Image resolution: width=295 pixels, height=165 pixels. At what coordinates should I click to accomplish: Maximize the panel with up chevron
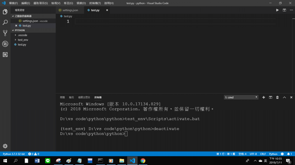pos(284,97)
